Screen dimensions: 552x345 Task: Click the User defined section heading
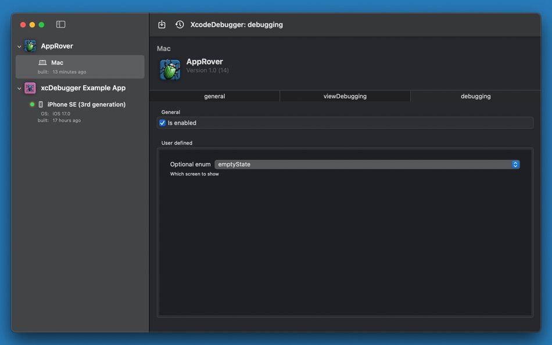(x=177, y=143)
